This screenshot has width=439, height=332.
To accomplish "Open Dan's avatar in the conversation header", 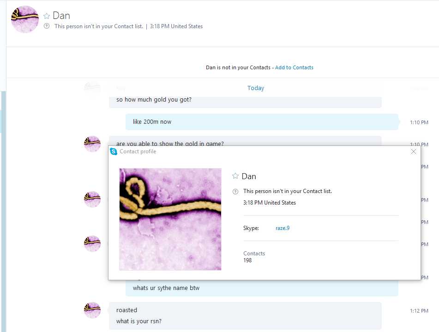I will 25,19.
